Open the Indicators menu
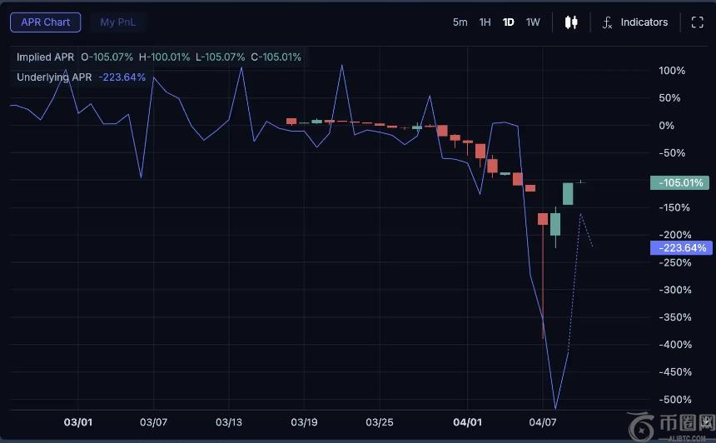 [644, 22]
